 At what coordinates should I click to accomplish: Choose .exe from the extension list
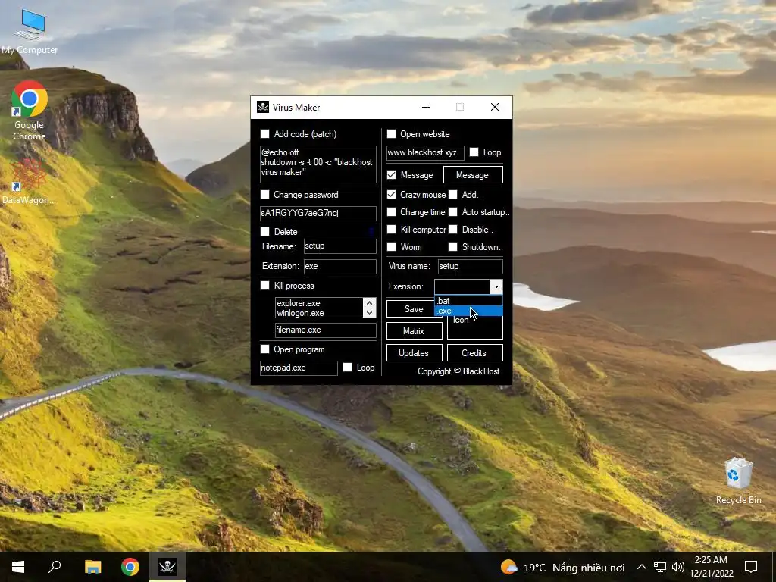[468, 311]
